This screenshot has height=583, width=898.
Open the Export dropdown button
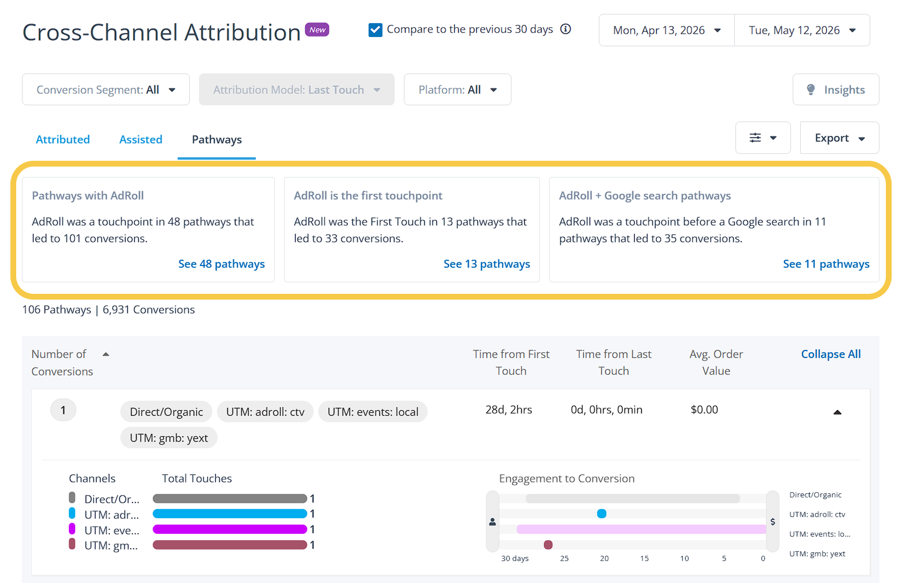pyautogui.click(x=840, y=138)
